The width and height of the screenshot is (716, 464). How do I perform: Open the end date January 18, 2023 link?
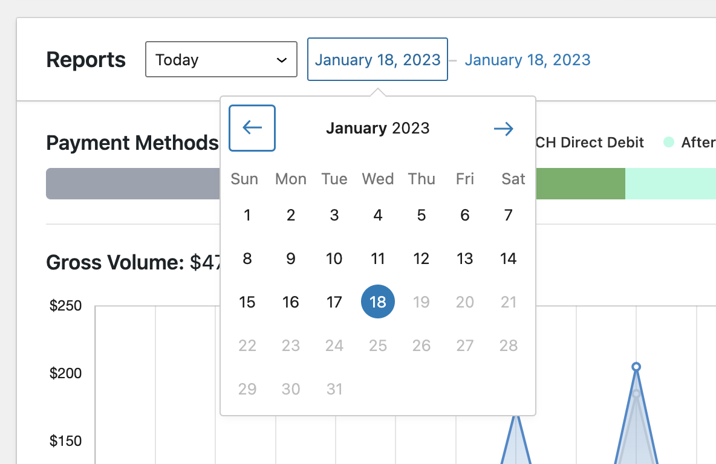pos(527,59)
